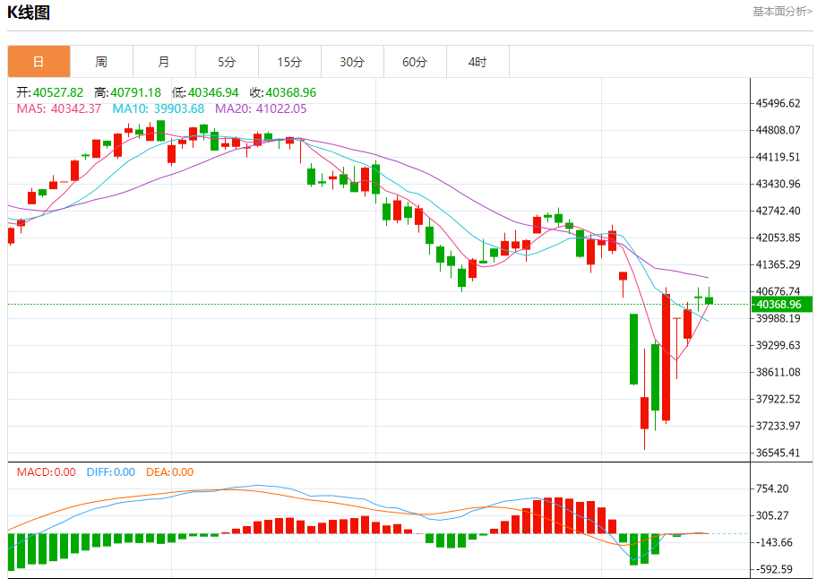The image size is (817, 579).
Task: Click the -143.66 MACD axis label
Action: [x=774, y=542]
